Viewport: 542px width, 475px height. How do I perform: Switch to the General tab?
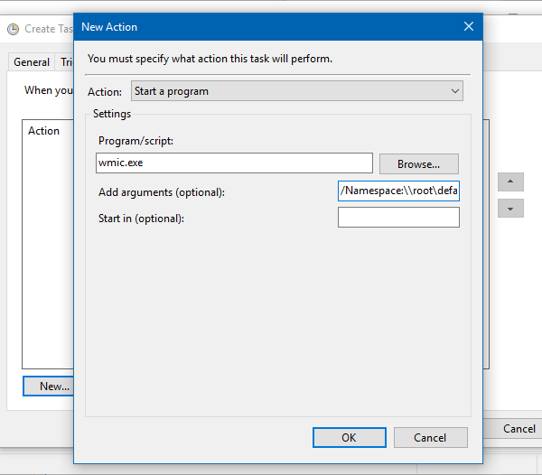32,62
